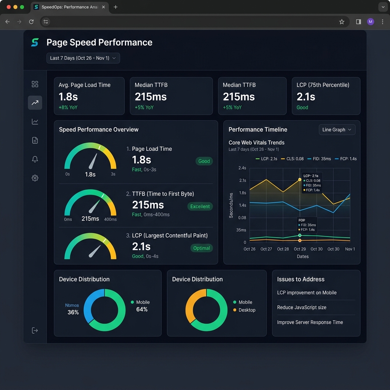This screenshot has height=390, width=390.
Task: Click the 64% Mobile value label
Action: point(142,309)
